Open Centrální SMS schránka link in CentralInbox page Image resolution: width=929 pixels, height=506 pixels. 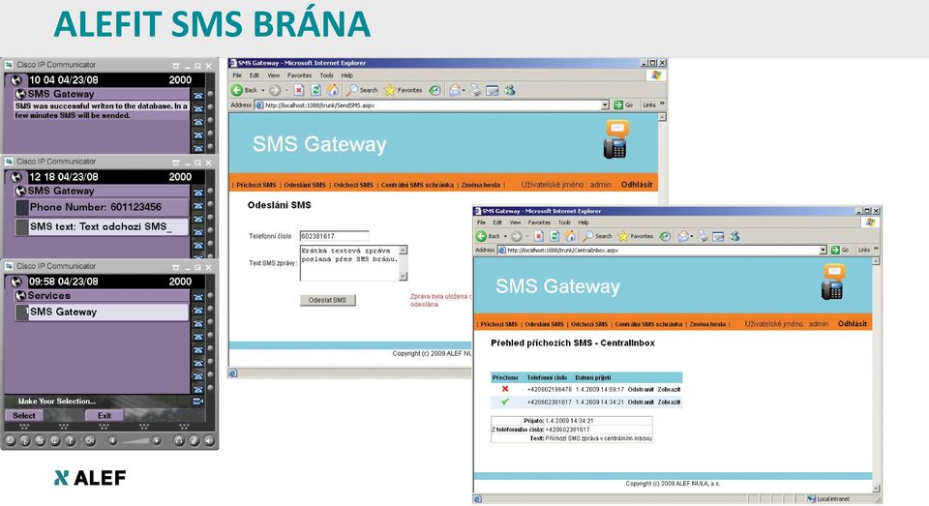tap(648, 324)
